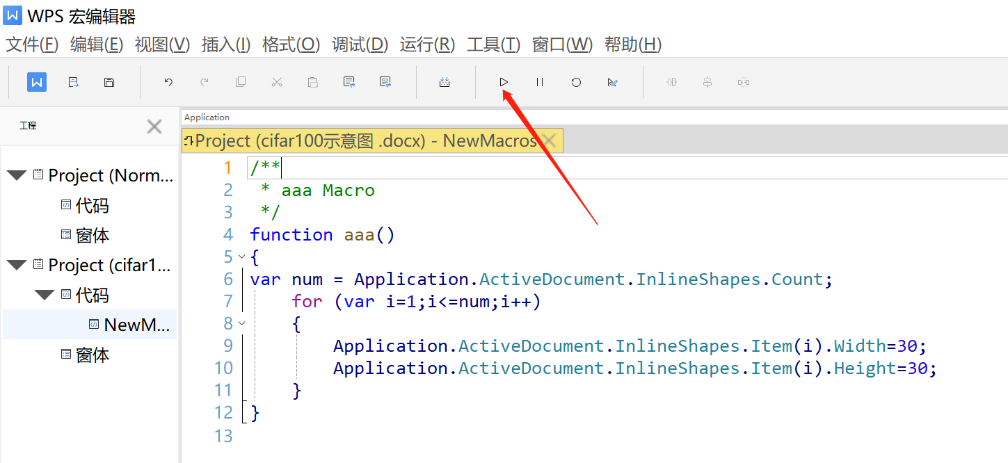The height and width of the screenshot is (463, 1008).
Task: Fold the function block at line 5
Action: (x=241, y=257)
